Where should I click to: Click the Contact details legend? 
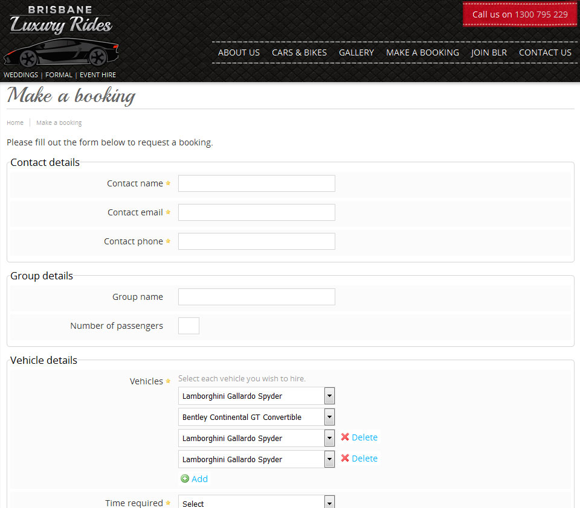45,162
